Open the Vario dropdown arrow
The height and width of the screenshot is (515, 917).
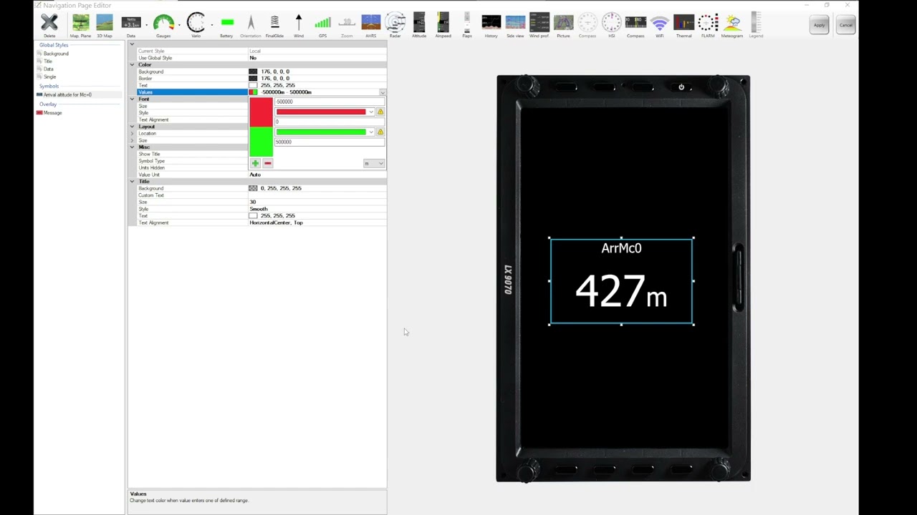tap(211, 25)
